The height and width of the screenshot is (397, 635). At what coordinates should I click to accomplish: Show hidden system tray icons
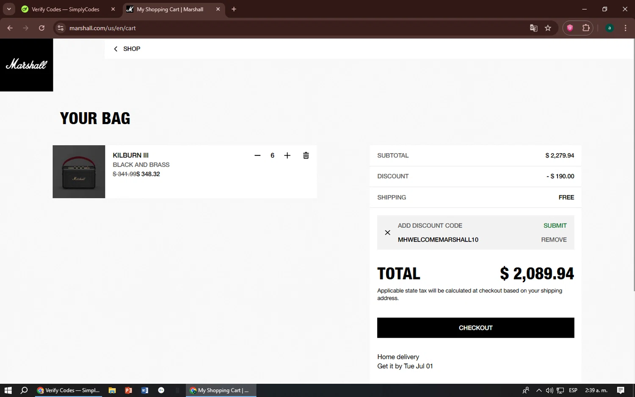pos(538,390)
